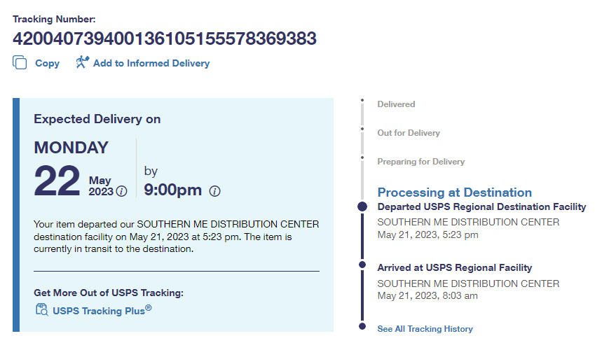
Task: Click info icon next to May 2023
Action: 122,191
